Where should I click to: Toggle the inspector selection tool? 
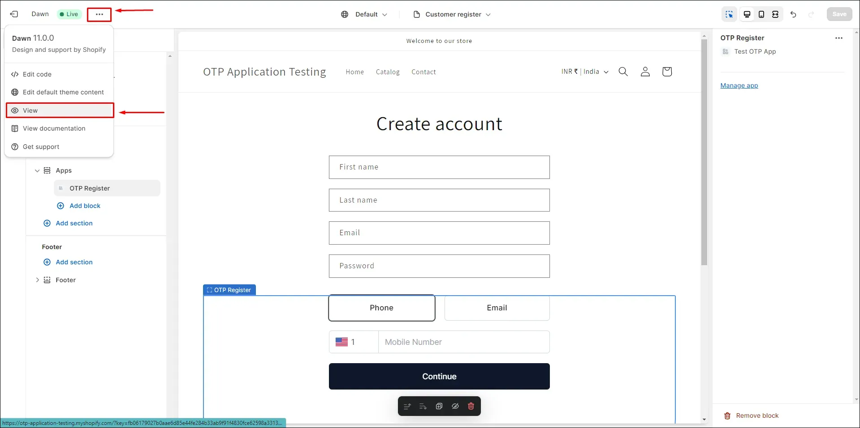click(729, 14)
